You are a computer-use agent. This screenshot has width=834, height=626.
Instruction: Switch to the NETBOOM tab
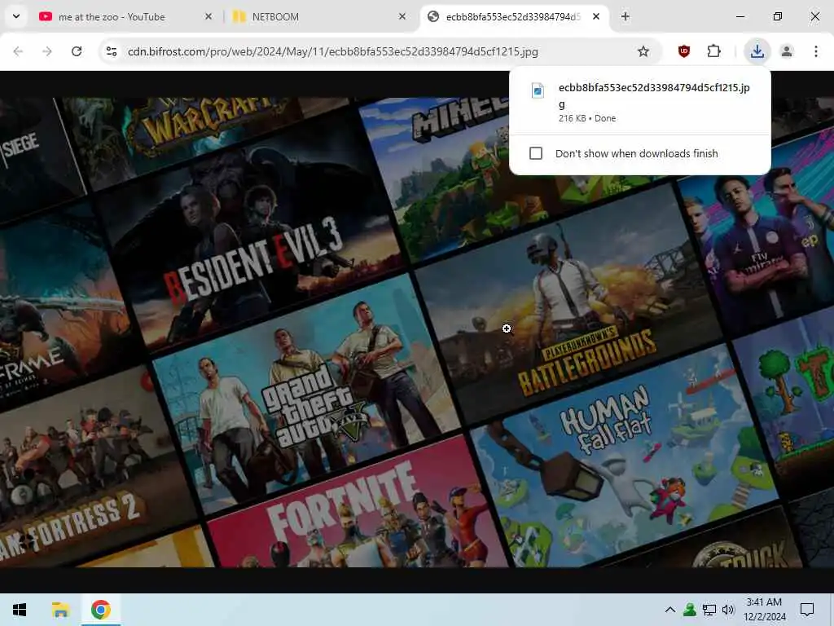[x=319, y=16]
